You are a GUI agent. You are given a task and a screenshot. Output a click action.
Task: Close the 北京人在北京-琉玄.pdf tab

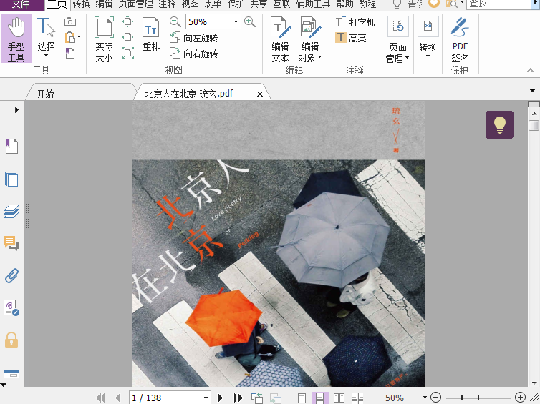point(260,94)
